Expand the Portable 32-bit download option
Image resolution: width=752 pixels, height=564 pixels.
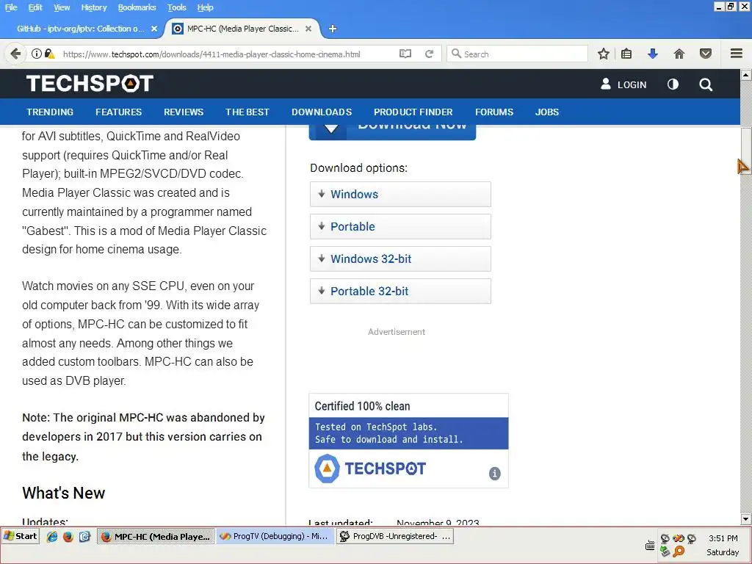point(400,291)
